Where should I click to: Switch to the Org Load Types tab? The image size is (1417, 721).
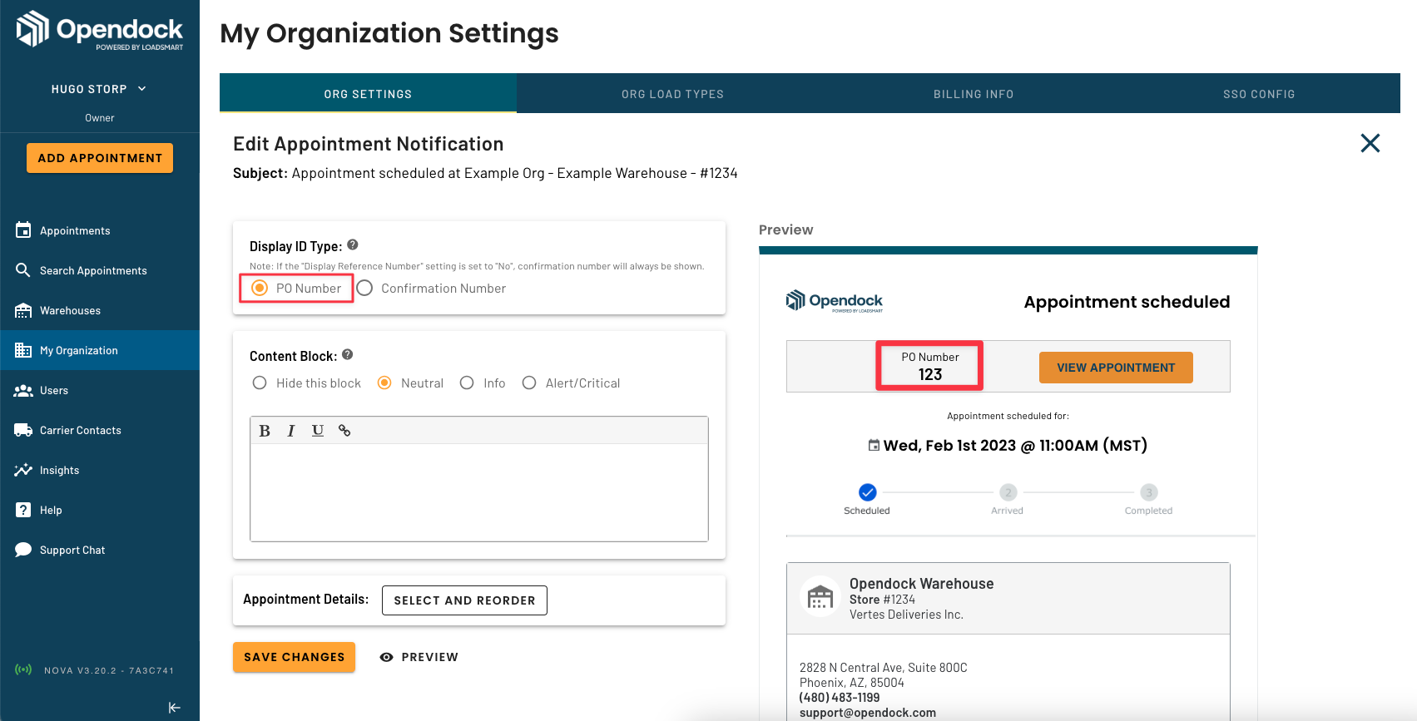click(x=672, y=94)
